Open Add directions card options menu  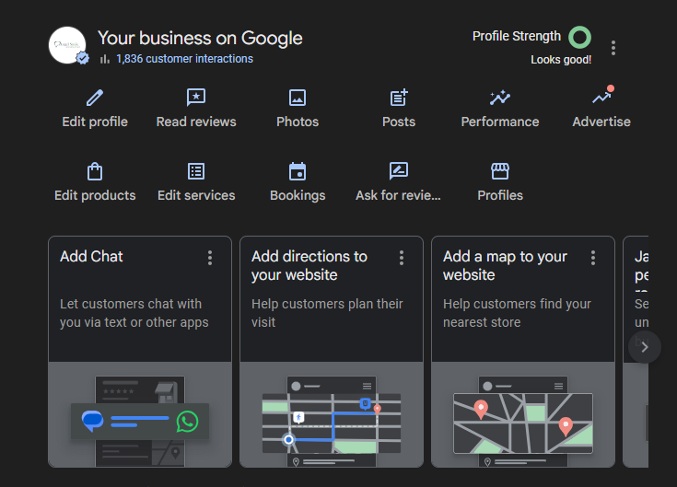point(402,258)
